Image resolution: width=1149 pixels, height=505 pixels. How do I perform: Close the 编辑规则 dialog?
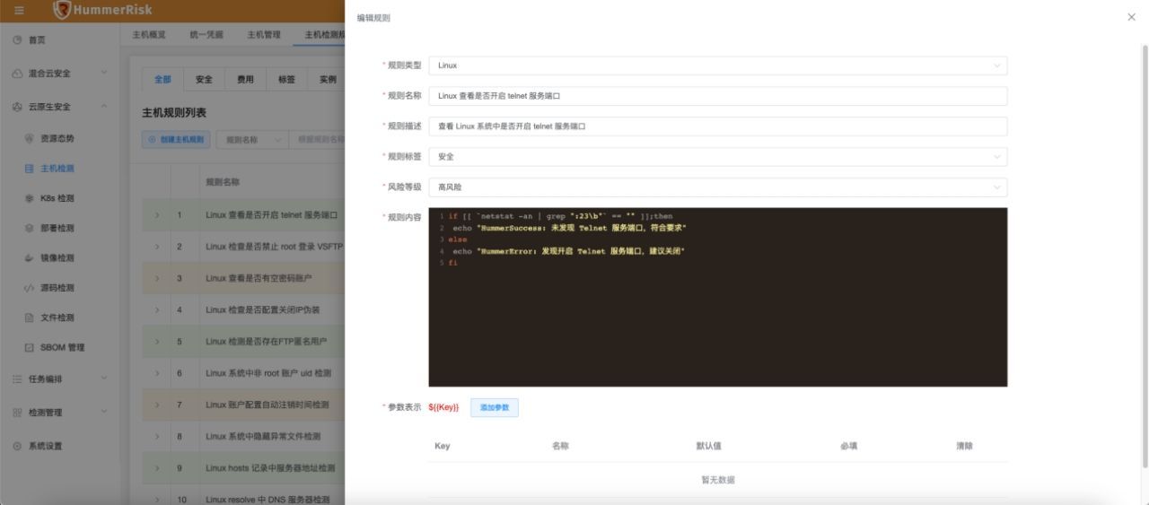(x=1131, y=17)
